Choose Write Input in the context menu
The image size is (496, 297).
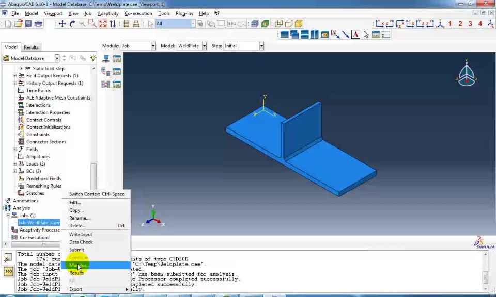click(96, 234)
